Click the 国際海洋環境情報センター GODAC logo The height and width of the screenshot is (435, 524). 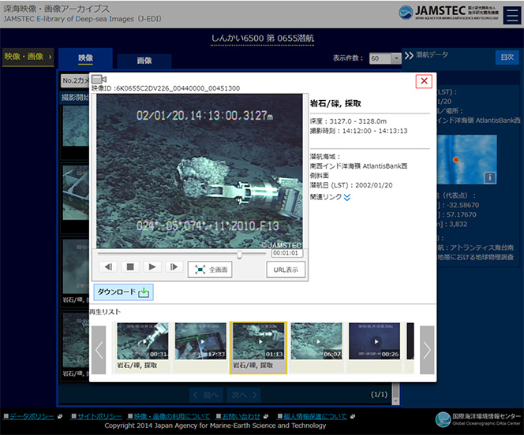click(x=478, y=419)
